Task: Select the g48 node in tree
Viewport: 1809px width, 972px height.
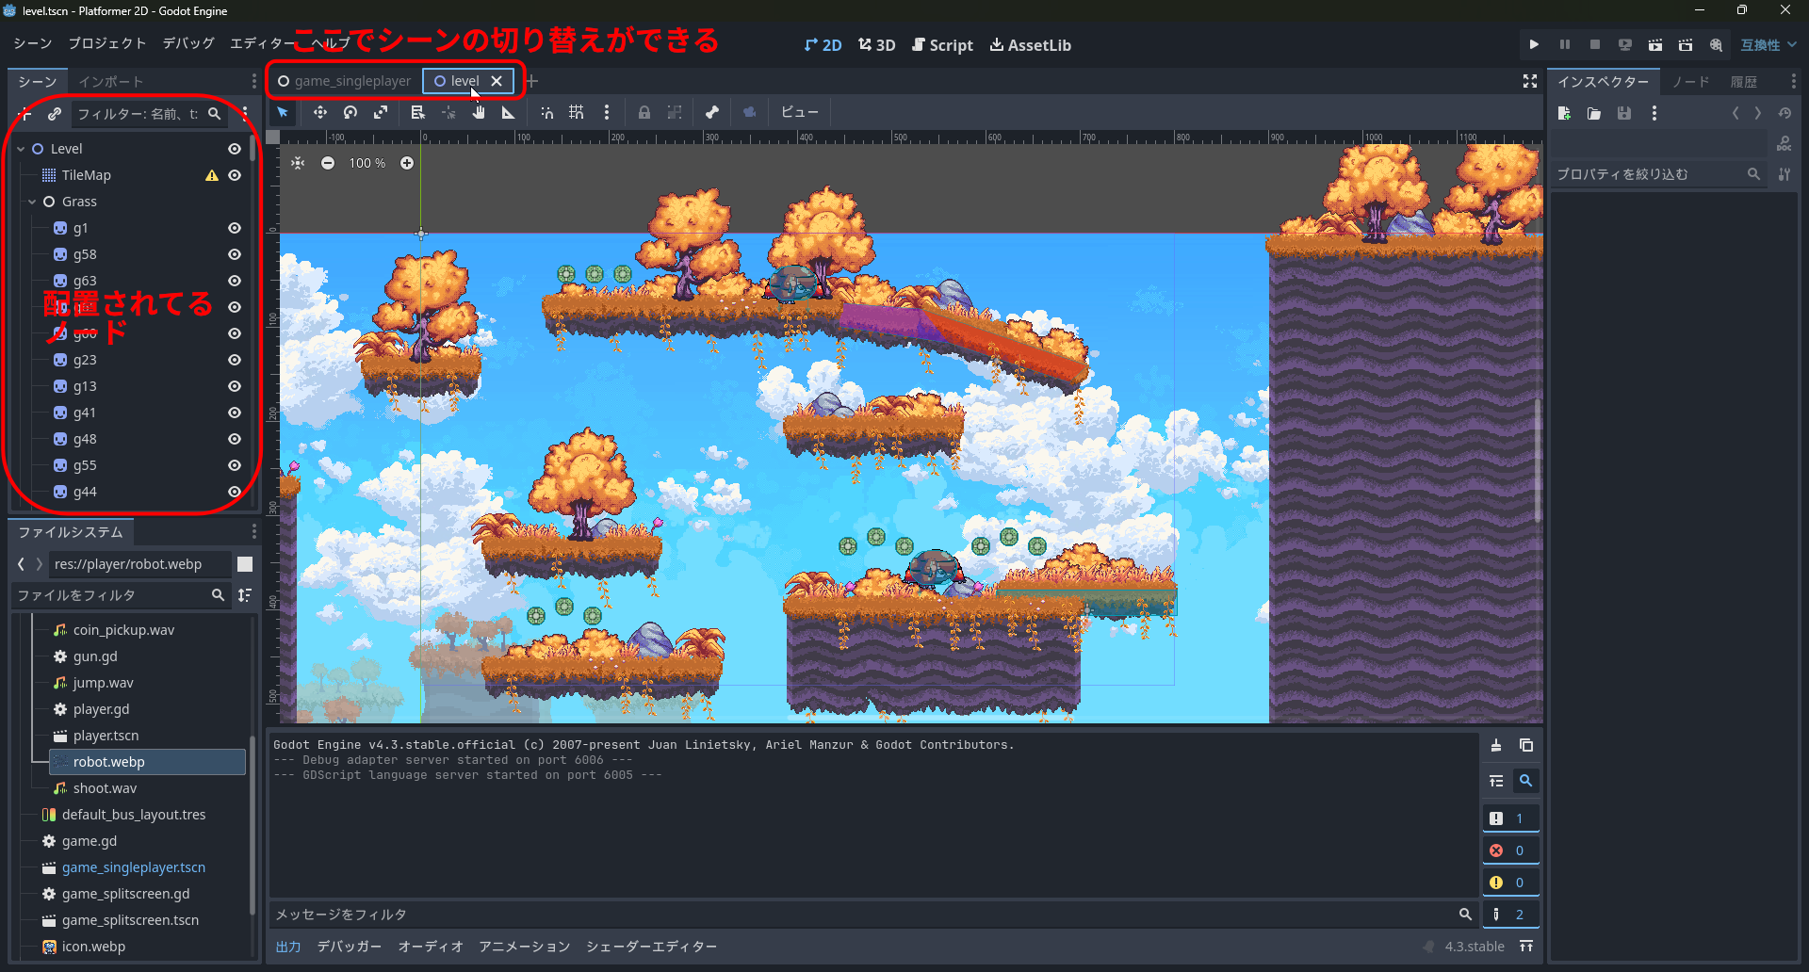Action: pyautogui.click(x=85, y=439)
